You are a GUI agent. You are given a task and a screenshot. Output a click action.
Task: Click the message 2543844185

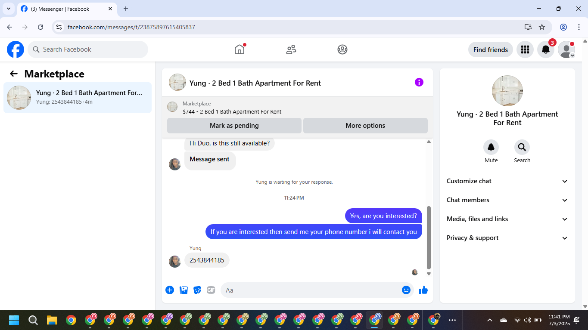(x=207, y=260)
